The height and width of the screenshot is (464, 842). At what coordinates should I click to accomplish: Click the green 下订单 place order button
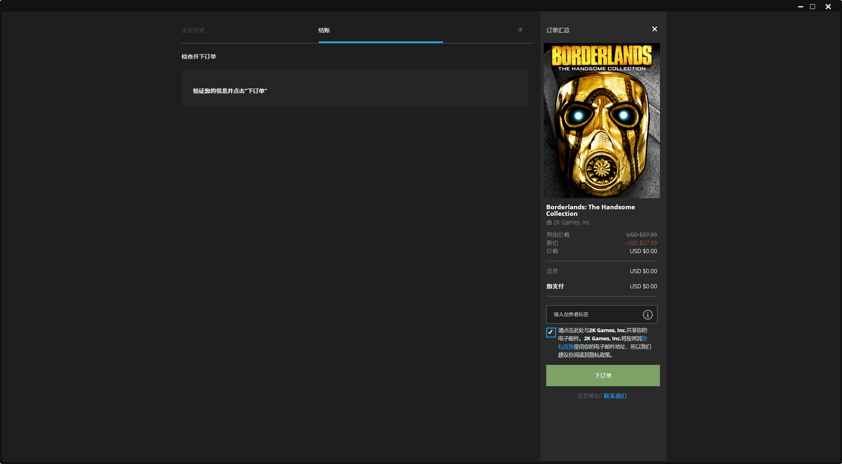(x=603, y=376)
